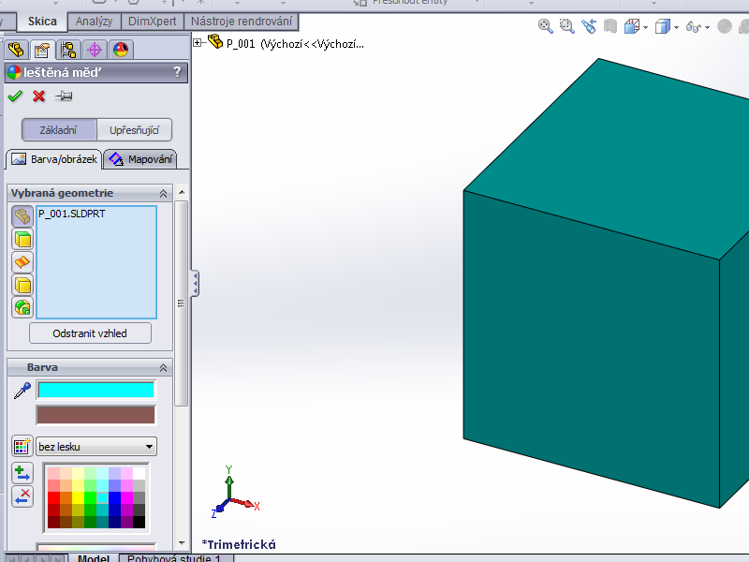Screen dimensions: 749x562
Task: Open the color swatch palette icon
Action: (22, 447)
